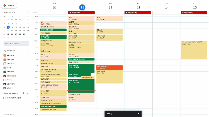Open the Vlog Posting reminder on Saturday

coord(194,12)
